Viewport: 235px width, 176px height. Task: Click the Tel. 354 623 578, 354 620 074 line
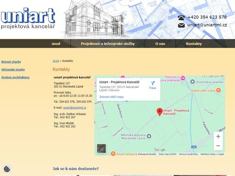[73, 102]
